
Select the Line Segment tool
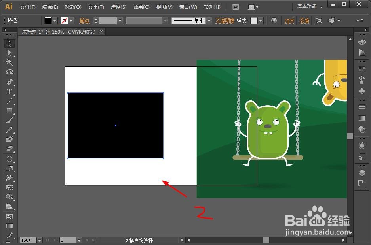10,101
